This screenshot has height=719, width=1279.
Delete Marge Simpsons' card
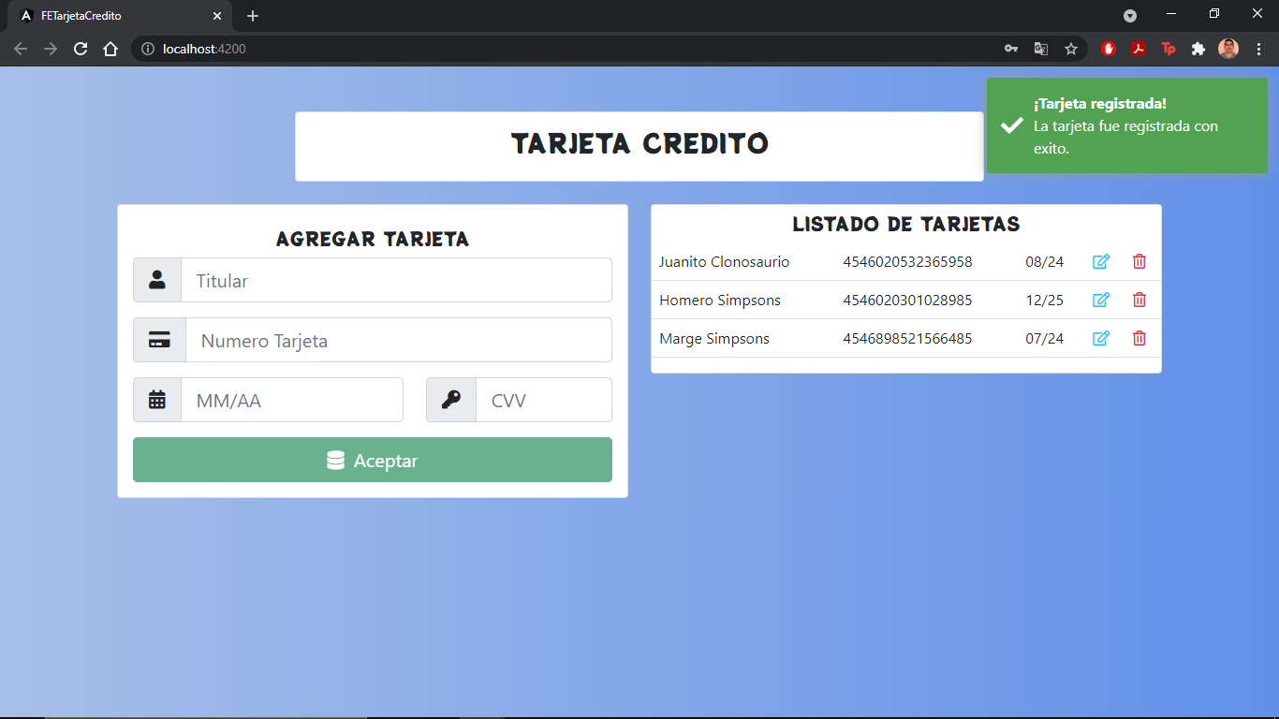pyautogui.click(x=1139, y=338)
